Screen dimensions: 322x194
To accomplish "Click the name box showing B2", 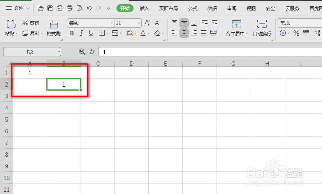I will tap(32, 52).
